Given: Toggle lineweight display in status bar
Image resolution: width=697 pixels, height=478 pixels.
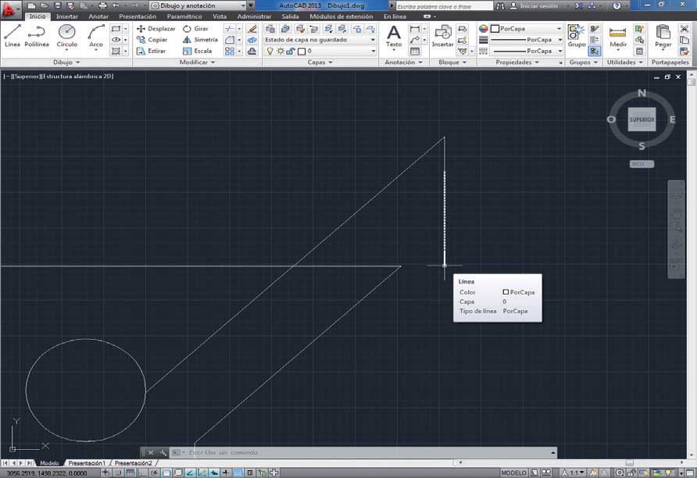Looking at the screenshot, I should tap(227, 473).
